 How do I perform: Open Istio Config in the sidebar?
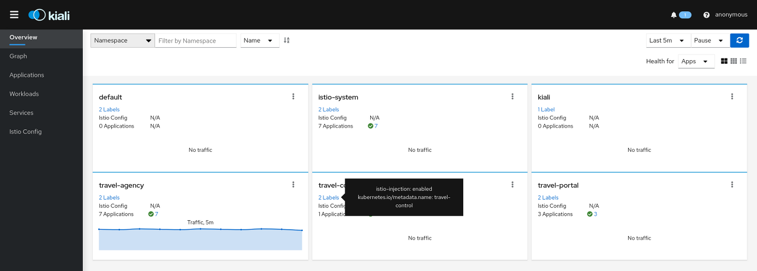[41, 132]
